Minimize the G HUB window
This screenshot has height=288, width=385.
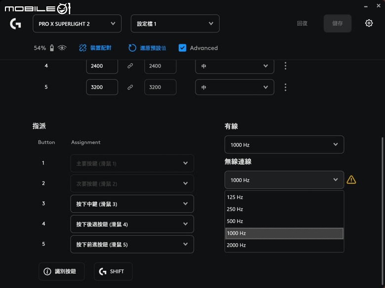(366, 6)
